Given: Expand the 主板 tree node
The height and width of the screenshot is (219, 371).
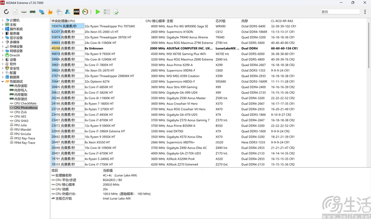Looking at the screenshot, I should (2, 25).
